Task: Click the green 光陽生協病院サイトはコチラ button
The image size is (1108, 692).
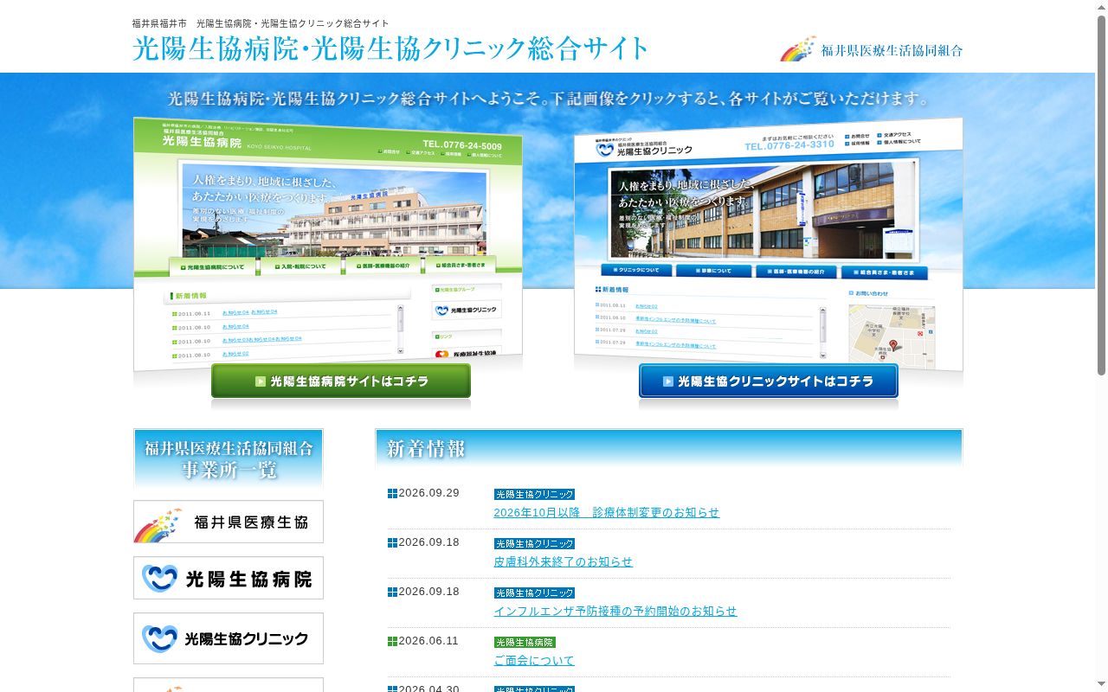Action: (341, 381)
